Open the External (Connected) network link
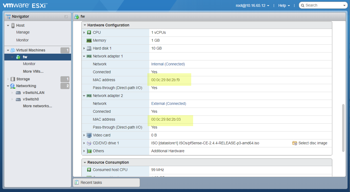 point(169,103)
